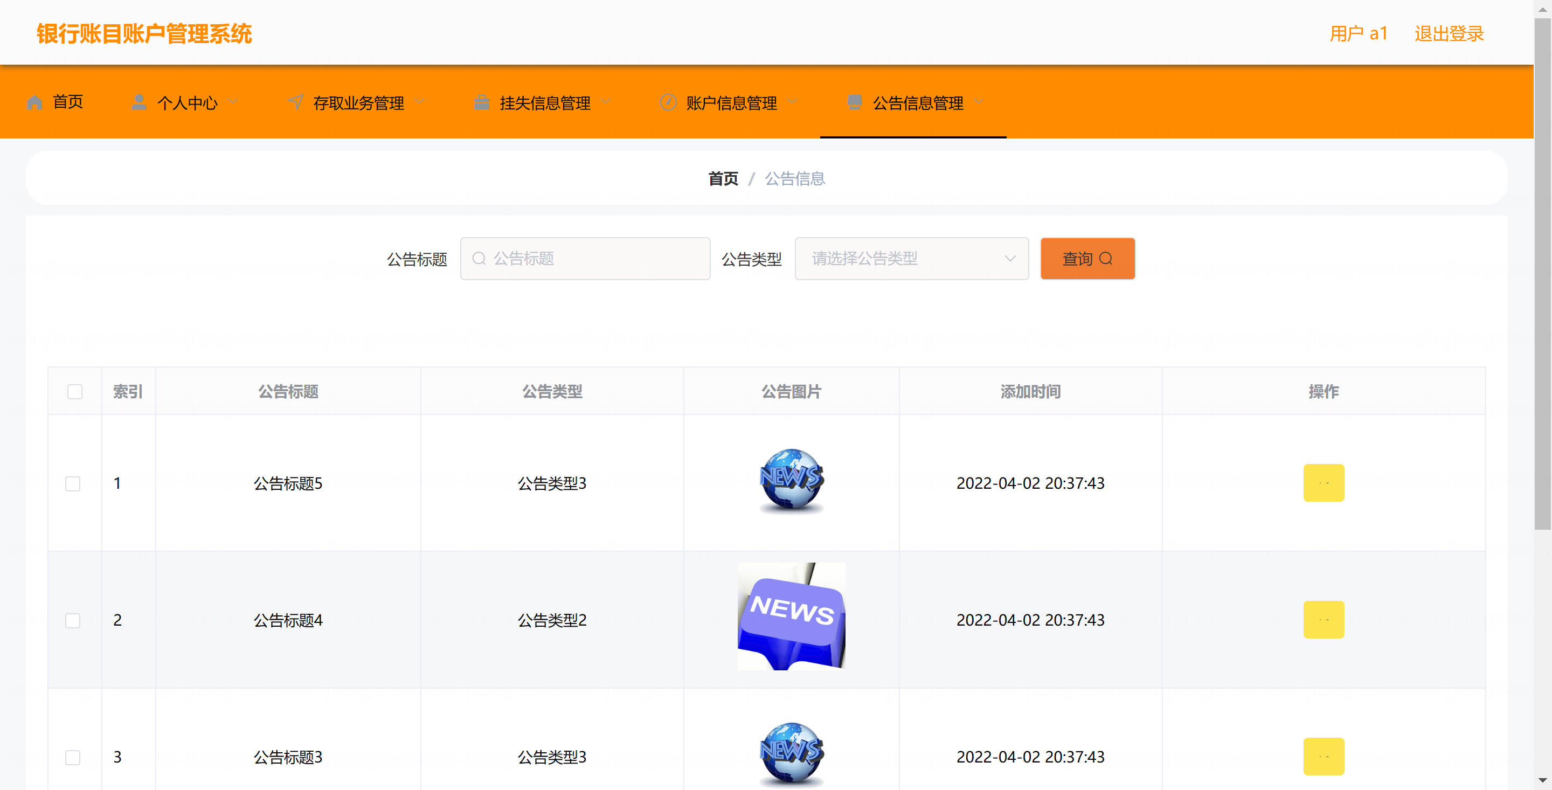Click the 添加时间 timestamp in row 公告标题4

pos(1030,620)
